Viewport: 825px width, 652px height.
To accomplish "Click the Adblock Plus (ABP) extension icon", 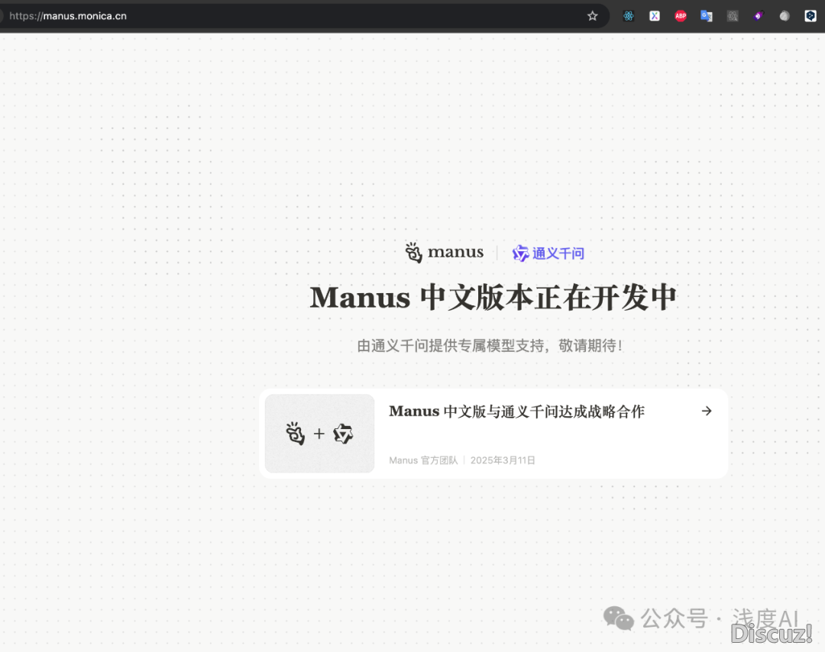I will 681,16.
